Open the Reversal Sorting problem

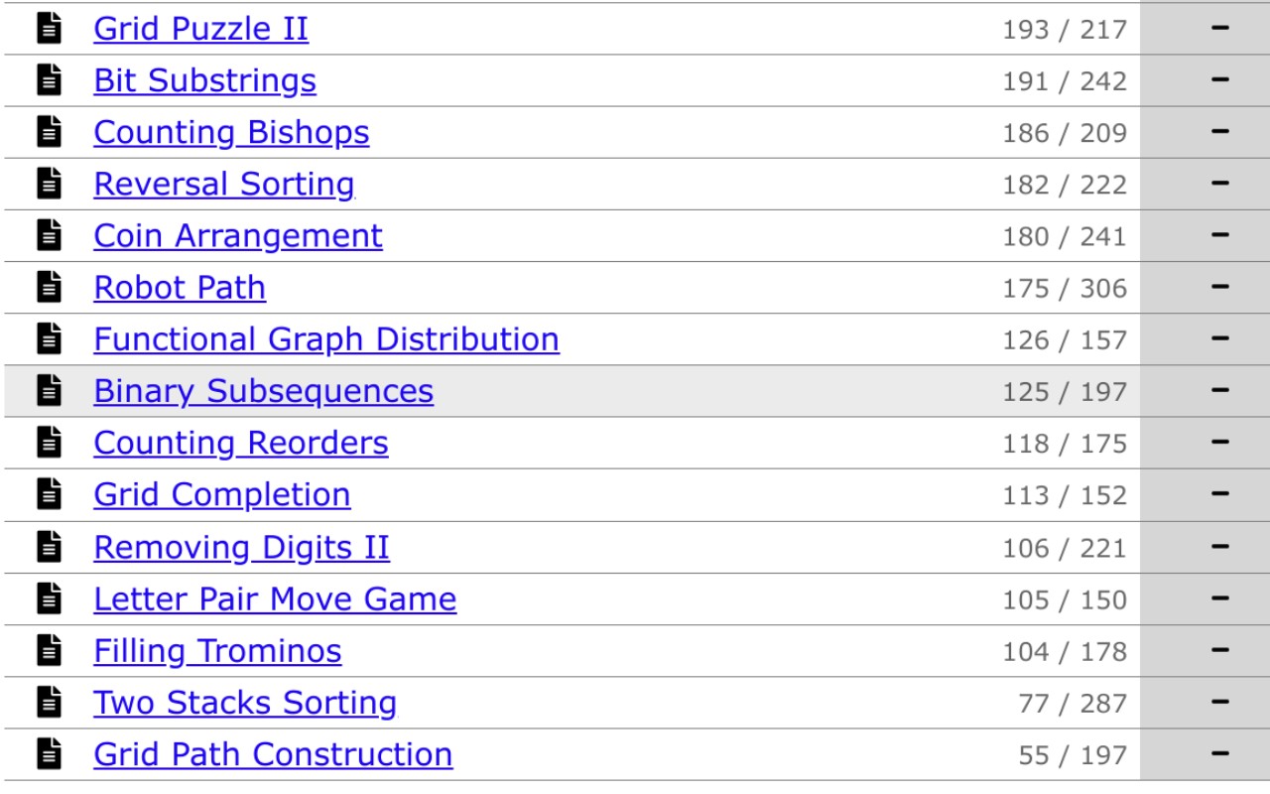click(223, 185)
